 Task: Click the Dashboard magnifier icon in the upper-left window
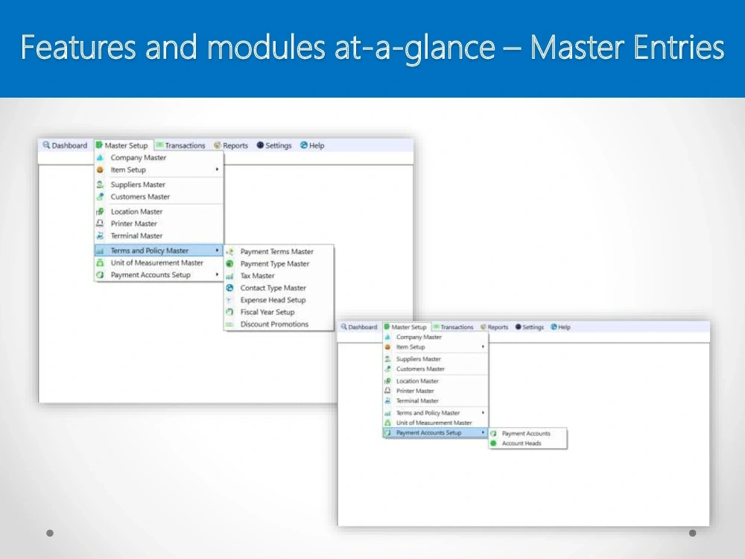[x=46, y=145]
